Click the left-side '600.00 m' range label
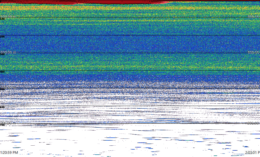The image size is (260, 157). [8, 52]
